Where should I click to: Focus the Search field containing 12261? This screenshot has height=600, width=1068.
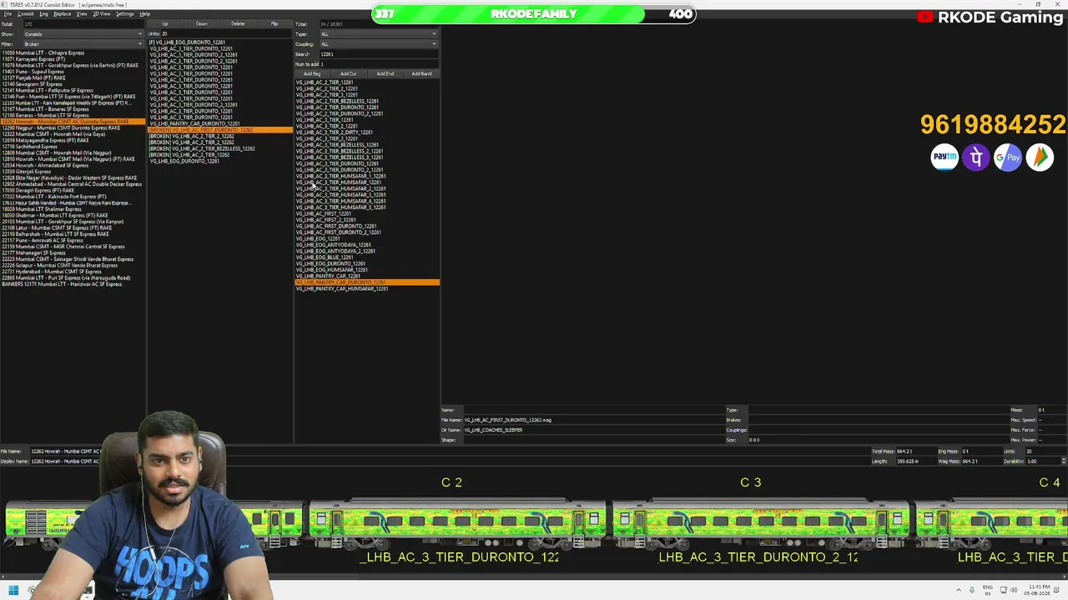tap(379, 54)
